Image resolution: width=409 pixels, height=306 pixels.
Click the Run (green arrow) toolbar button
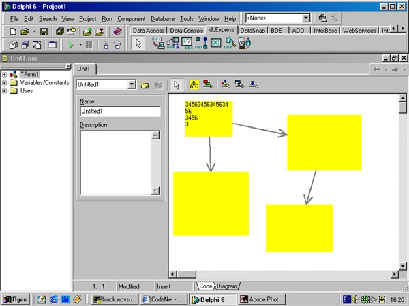coord(70,45)
